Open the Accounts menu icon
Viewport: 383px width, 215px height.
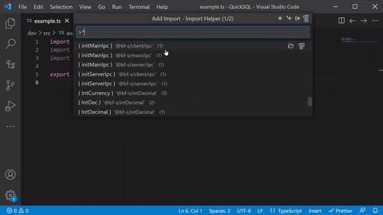tap(10, 175)
